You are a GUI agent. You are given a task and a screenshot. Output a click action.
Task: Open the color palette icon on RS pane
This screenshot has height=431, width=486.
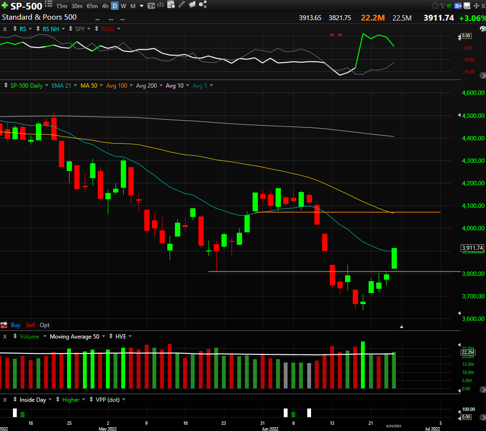click(x=483, y=29)
